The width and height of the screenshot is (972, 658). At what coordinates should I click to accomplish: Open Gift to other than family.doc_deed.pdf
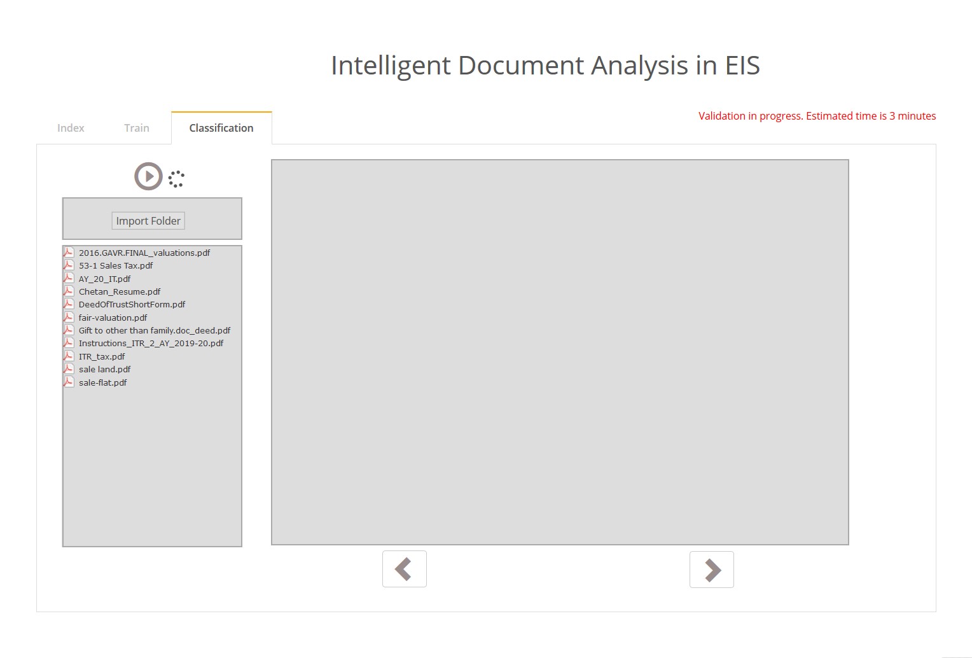coord(155,330)
